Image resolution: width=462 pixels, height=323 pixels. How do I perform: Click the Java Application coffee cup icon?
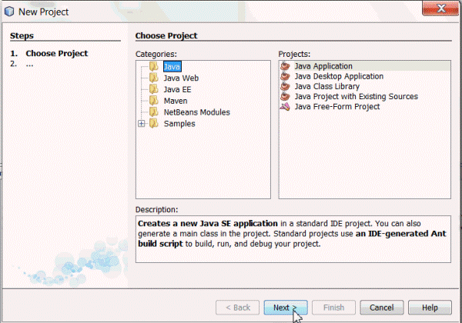pyautogui.click(x=285, y=66)
